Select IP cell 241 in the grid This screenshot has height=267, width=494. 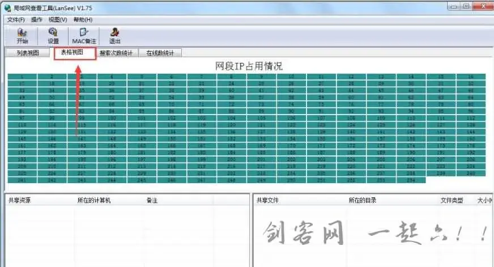click(x=22, y=180)
